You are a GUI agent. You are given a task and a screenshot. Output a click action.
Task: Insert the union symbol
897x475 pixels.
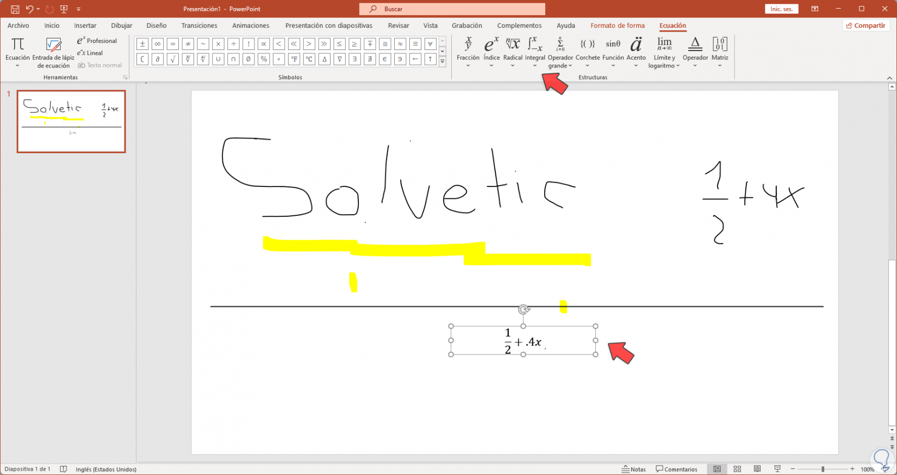tap(218, 59)
